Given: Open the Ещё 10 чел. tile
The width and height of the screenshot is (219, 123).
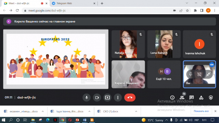Looking at the screenshot, I should [x=164, y=74].
